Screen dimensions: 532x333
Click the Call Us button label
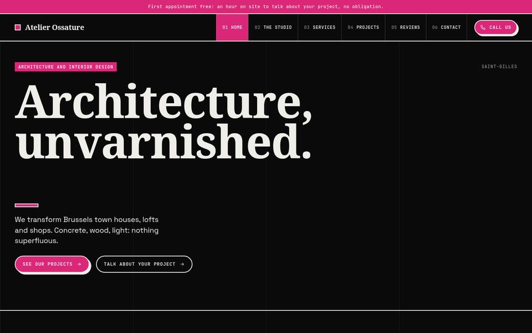(500, 27)
